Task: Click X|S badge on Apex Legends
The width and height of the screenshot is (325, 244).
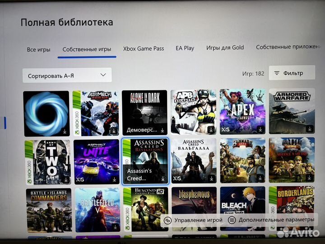Action: [x=226, y=130]
